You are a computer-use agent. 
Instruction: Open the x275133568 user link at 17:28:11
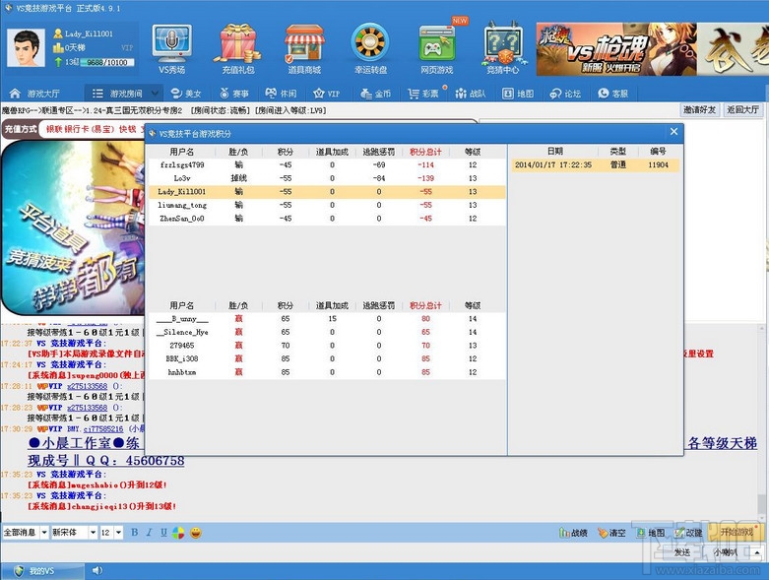tap(87, 386)
